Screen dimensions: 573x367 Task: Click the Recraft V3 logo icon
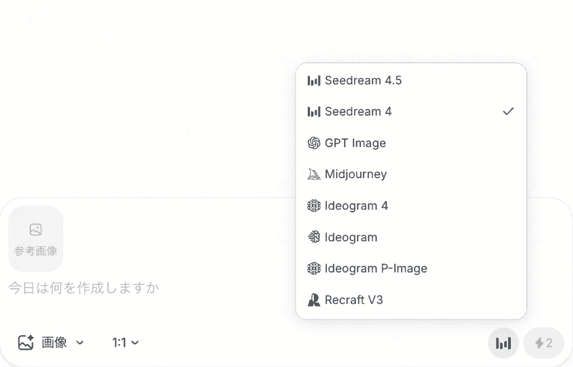[x=313, y=300]
